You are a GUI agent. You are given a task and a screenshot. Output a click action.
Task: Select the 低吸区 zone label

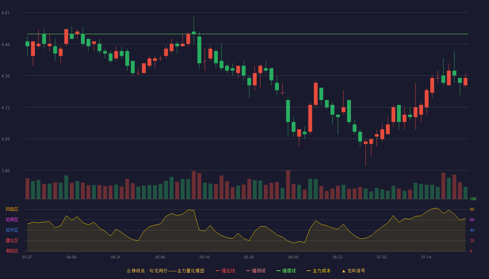12,251
